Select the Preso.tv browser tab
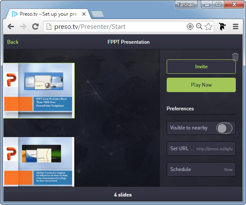 point(49,14)
